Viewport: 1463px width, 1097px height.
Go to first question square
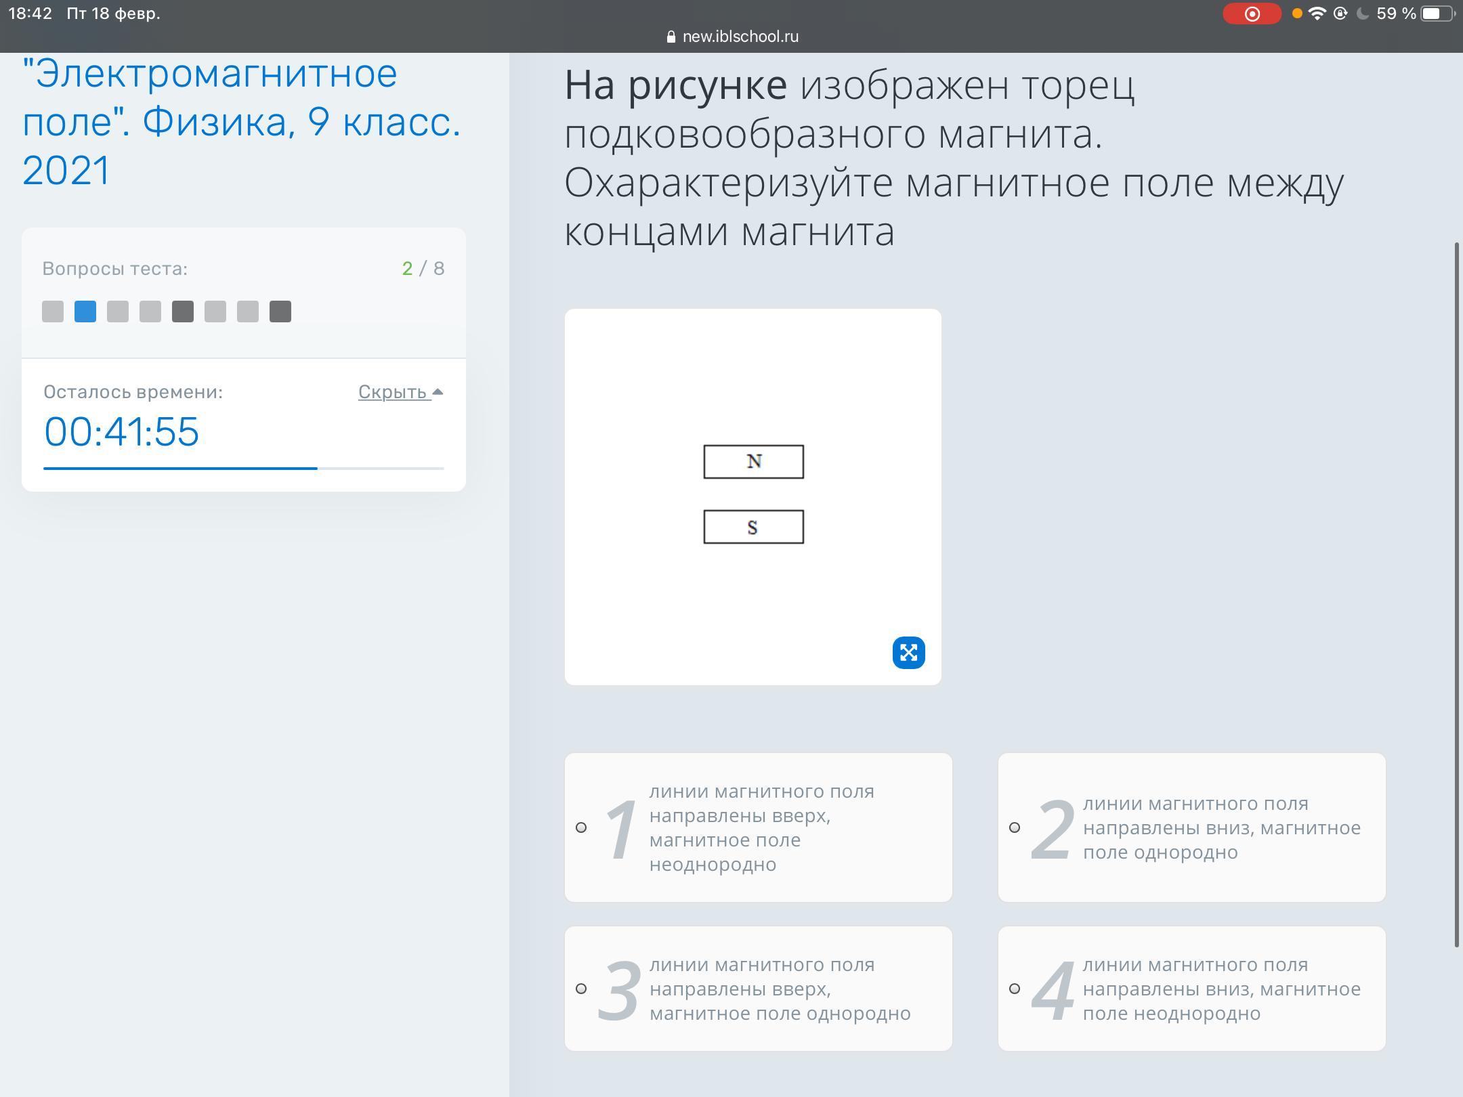pyautogui.click(x=53, y=311)
